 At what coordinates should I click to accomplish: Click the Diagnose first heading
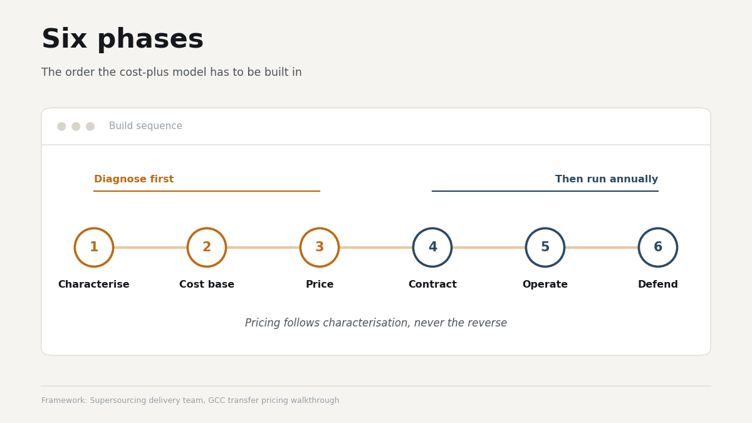[x=134, y=179]
